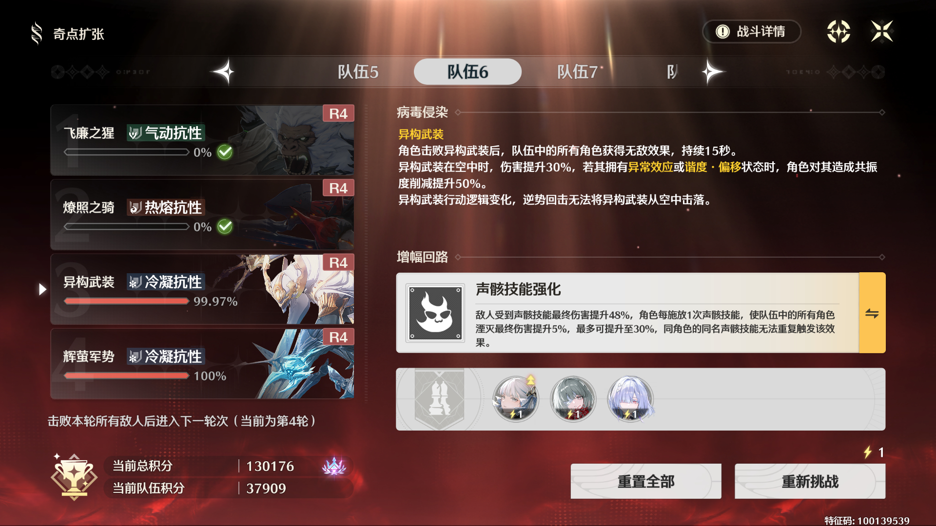Click the green checkmark on 燎照之骑

click(x=225, y=227)
